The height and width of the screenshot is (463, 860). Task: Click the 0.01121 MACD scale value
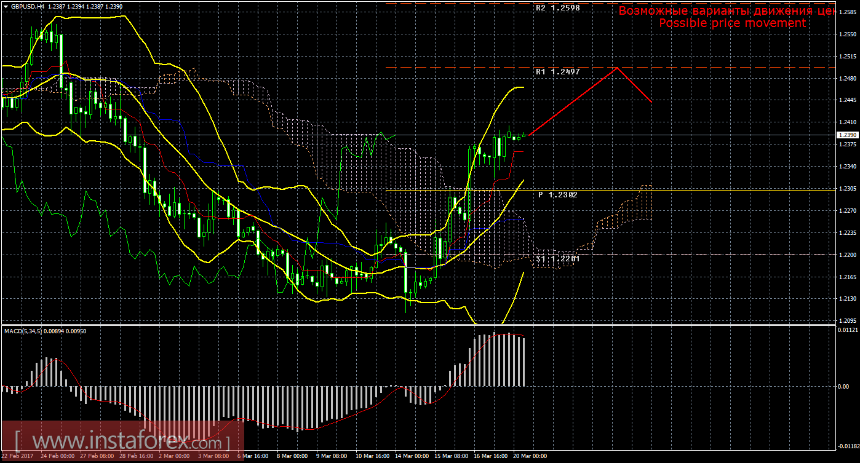[848, 330]
